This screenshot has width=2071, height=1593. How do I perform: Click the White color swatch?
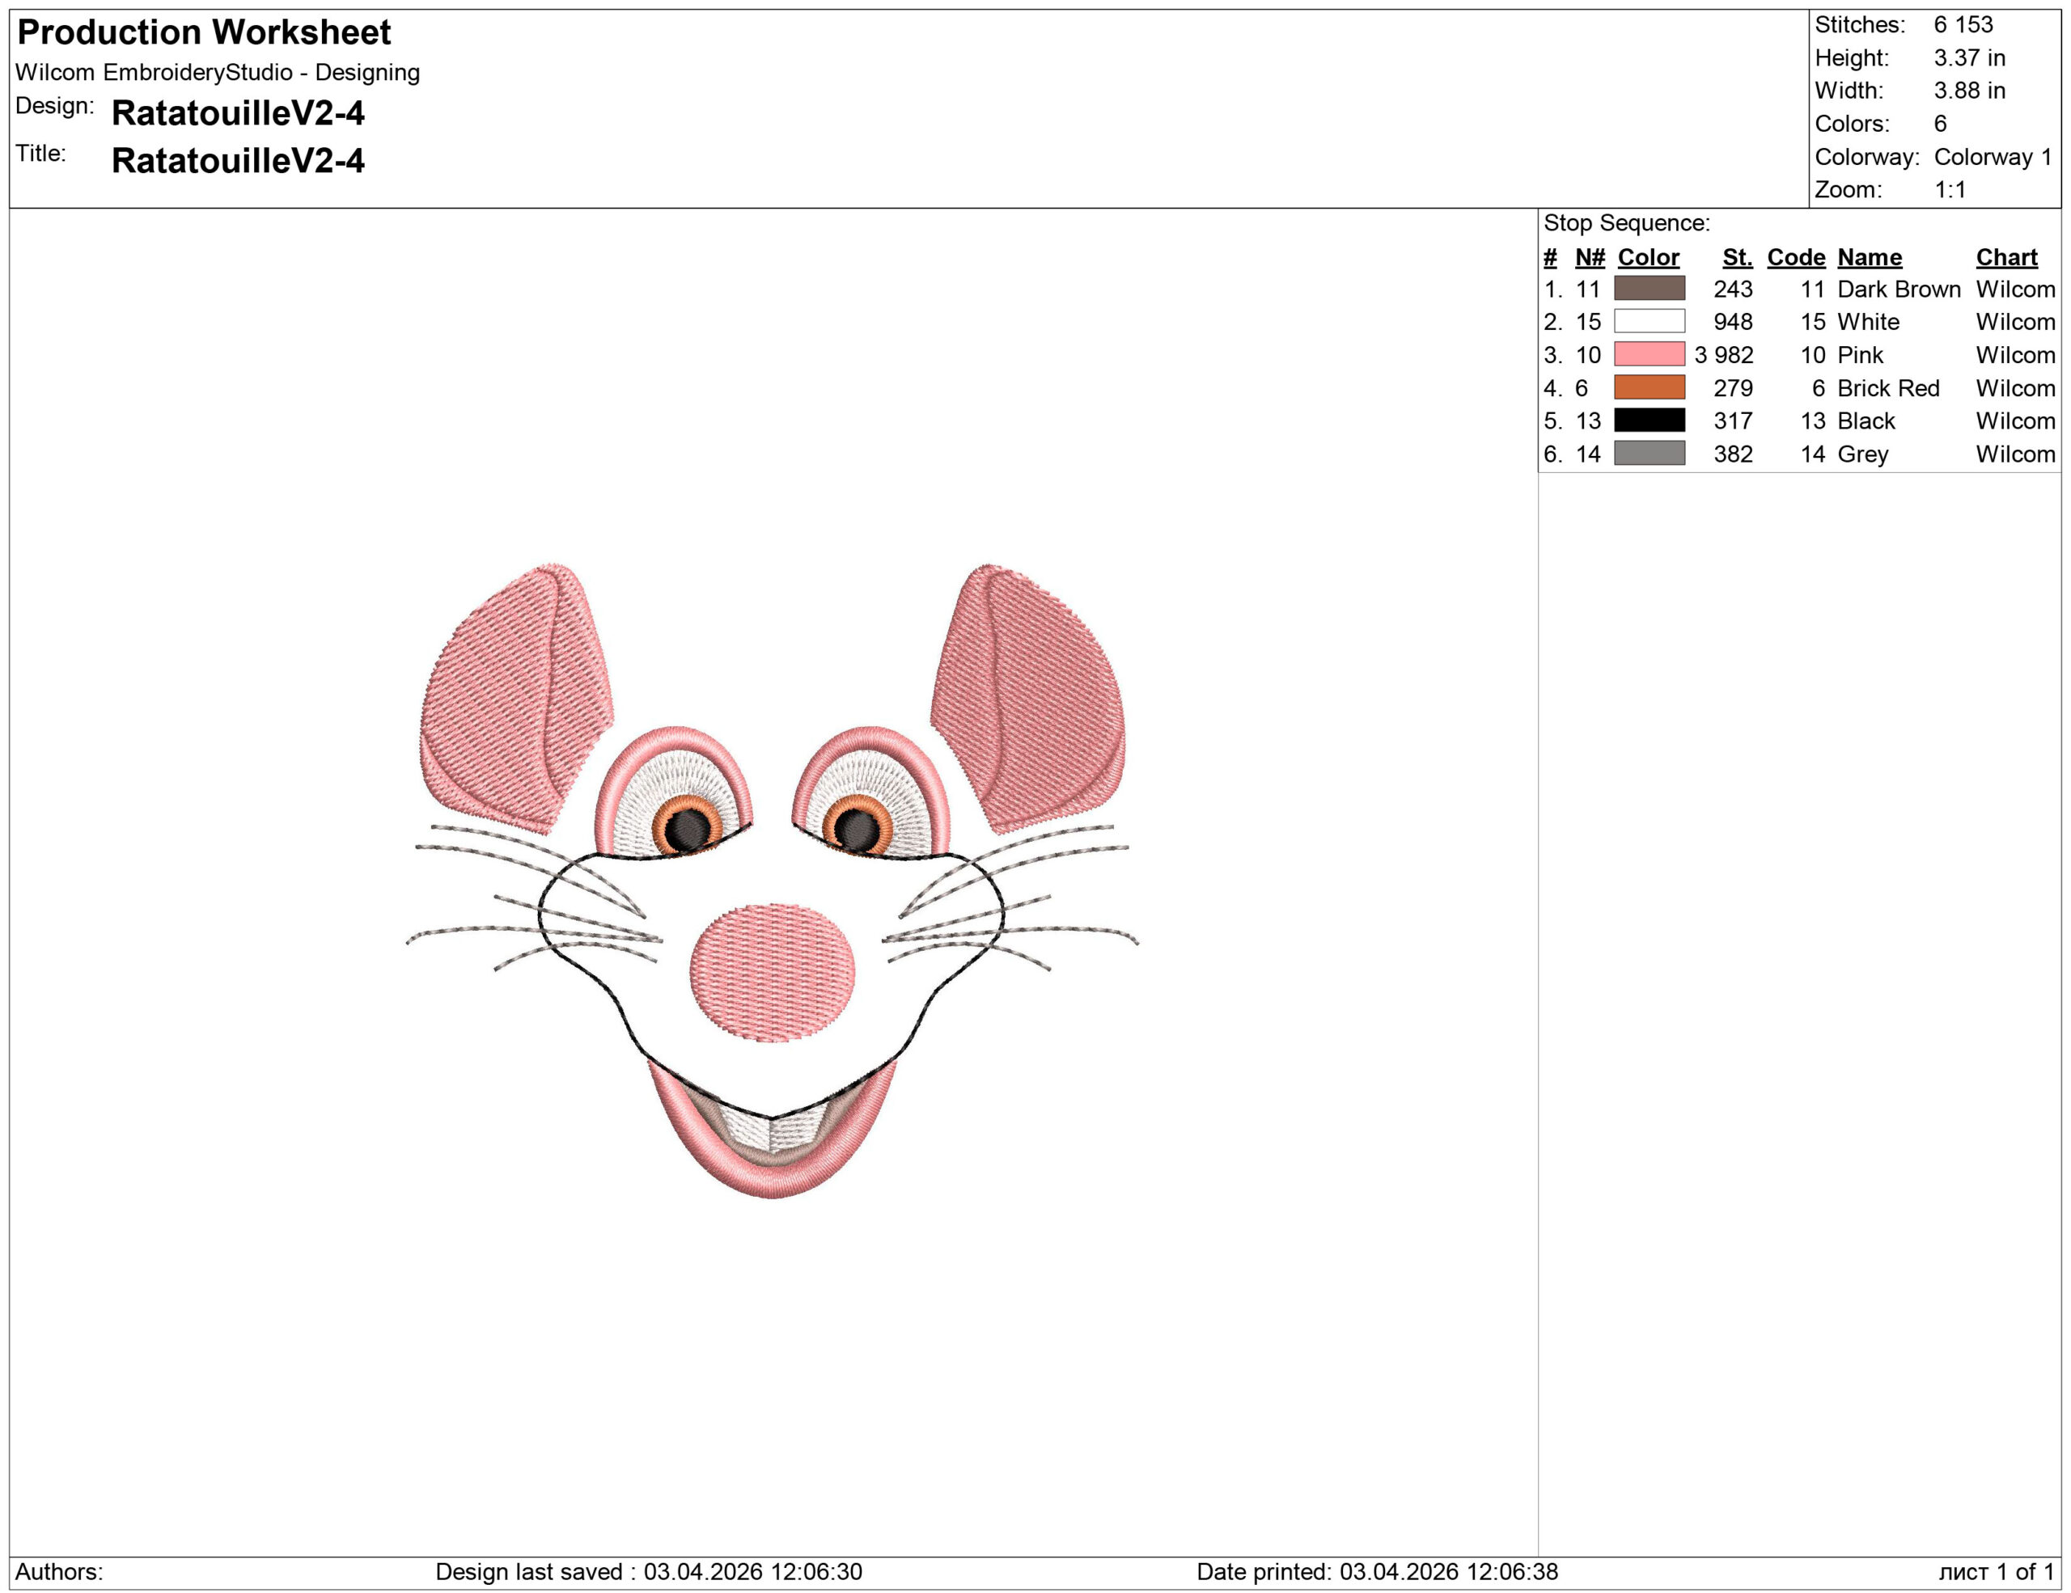pos(1649,321)
